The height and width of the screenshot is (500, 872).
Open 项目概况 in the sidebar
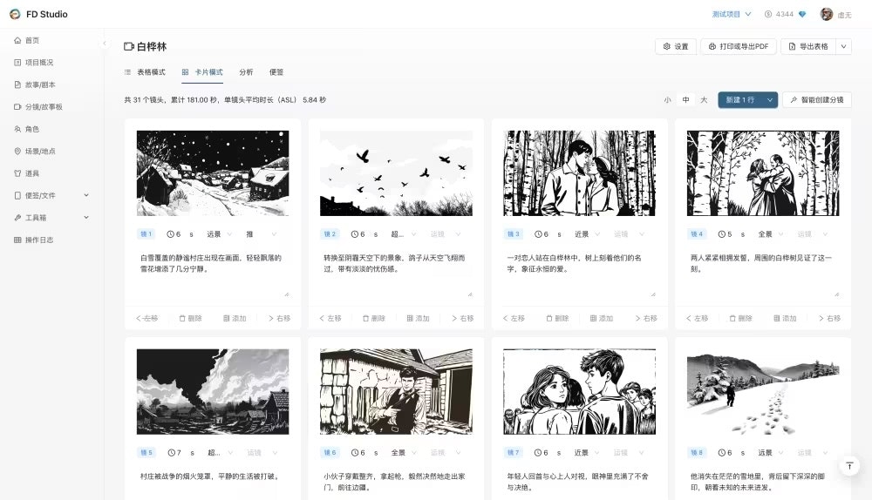point(34,62)
